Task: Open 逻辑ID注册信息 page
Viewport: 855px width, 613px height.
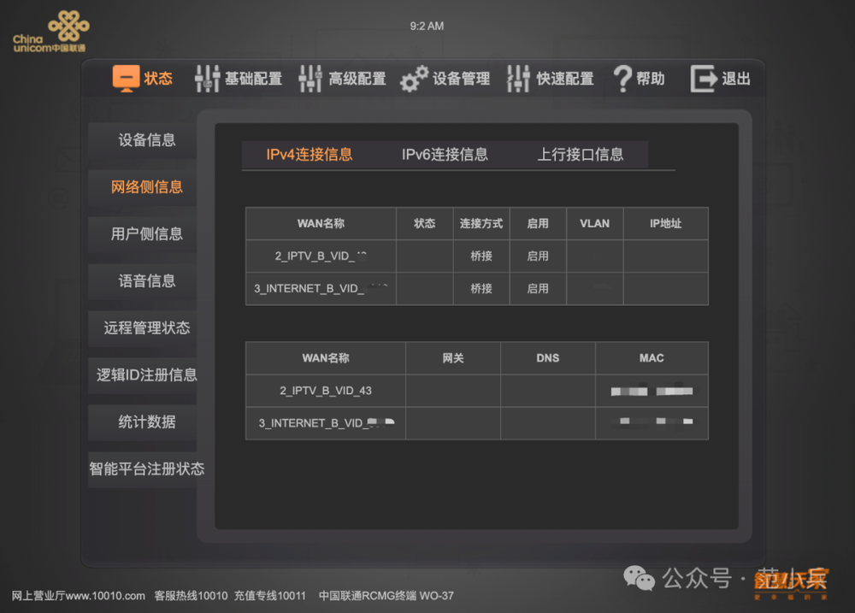Action: coord(146,375)
